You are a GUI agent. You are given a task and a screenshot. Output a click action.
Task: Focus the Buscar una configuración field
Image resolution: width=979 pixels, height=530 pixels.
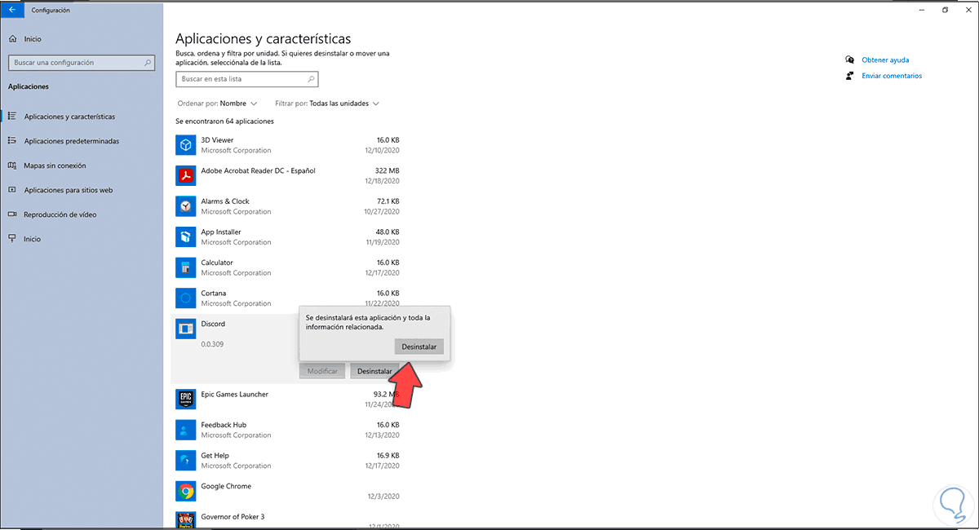[82, 62]
